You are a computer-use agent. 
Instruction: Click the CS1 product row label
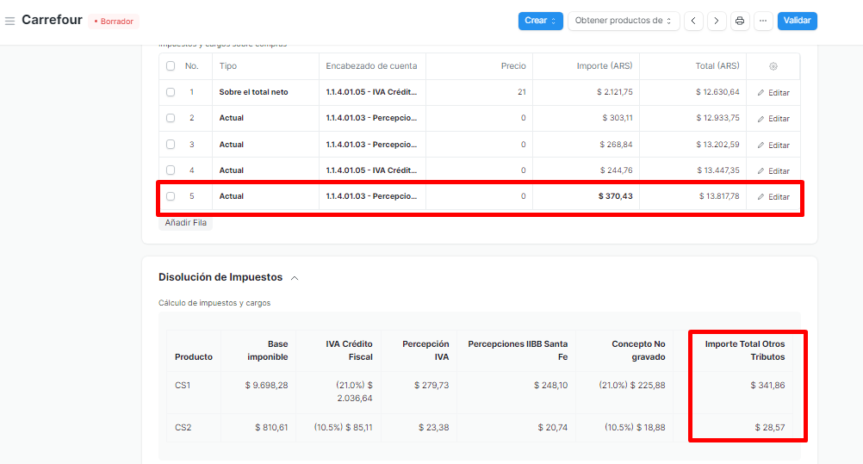tap(183, 386)
